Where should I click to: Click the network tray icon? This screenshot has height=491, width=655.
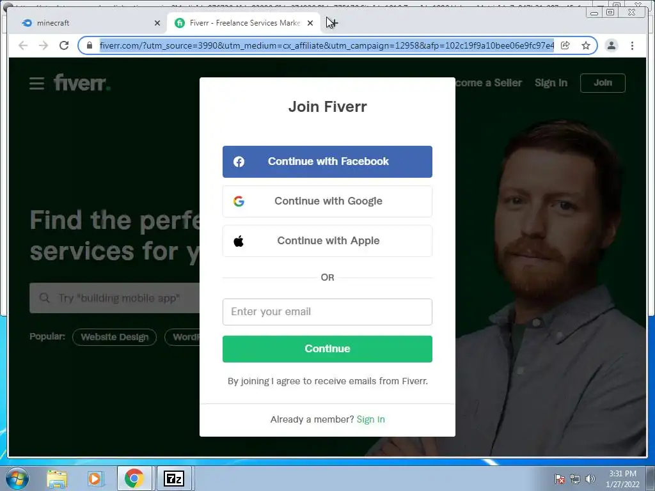(575, 479)
